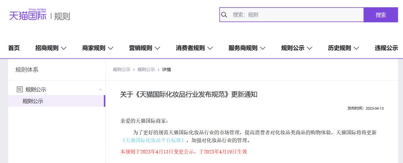The width and height of the screenshot is (403, 163).
Task: Open the 规则公示 top navigation menu
Action: coord(297,48)
